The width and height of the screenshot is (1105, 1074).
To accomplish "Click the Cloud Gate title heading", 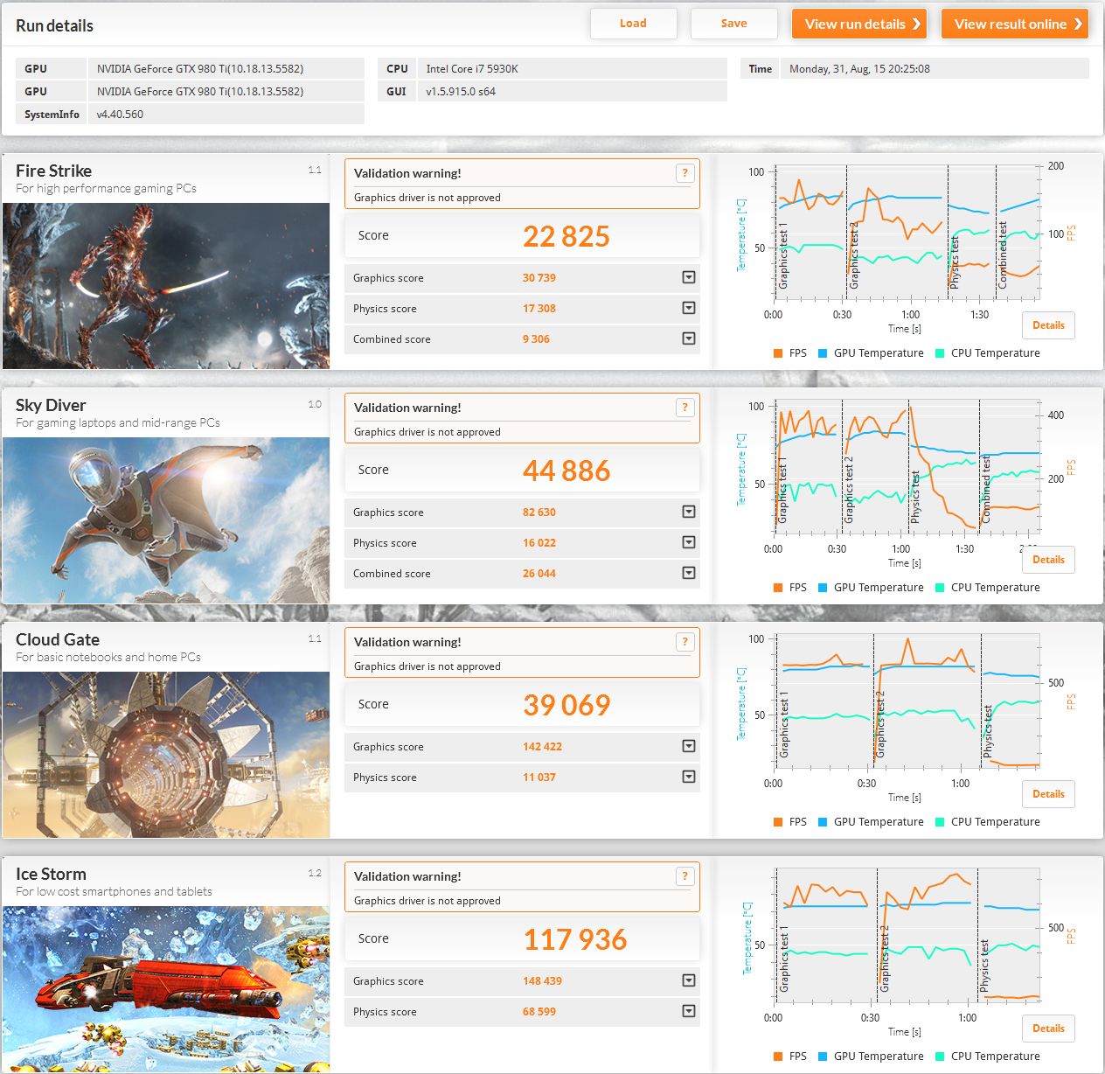I will click(58, 639).
